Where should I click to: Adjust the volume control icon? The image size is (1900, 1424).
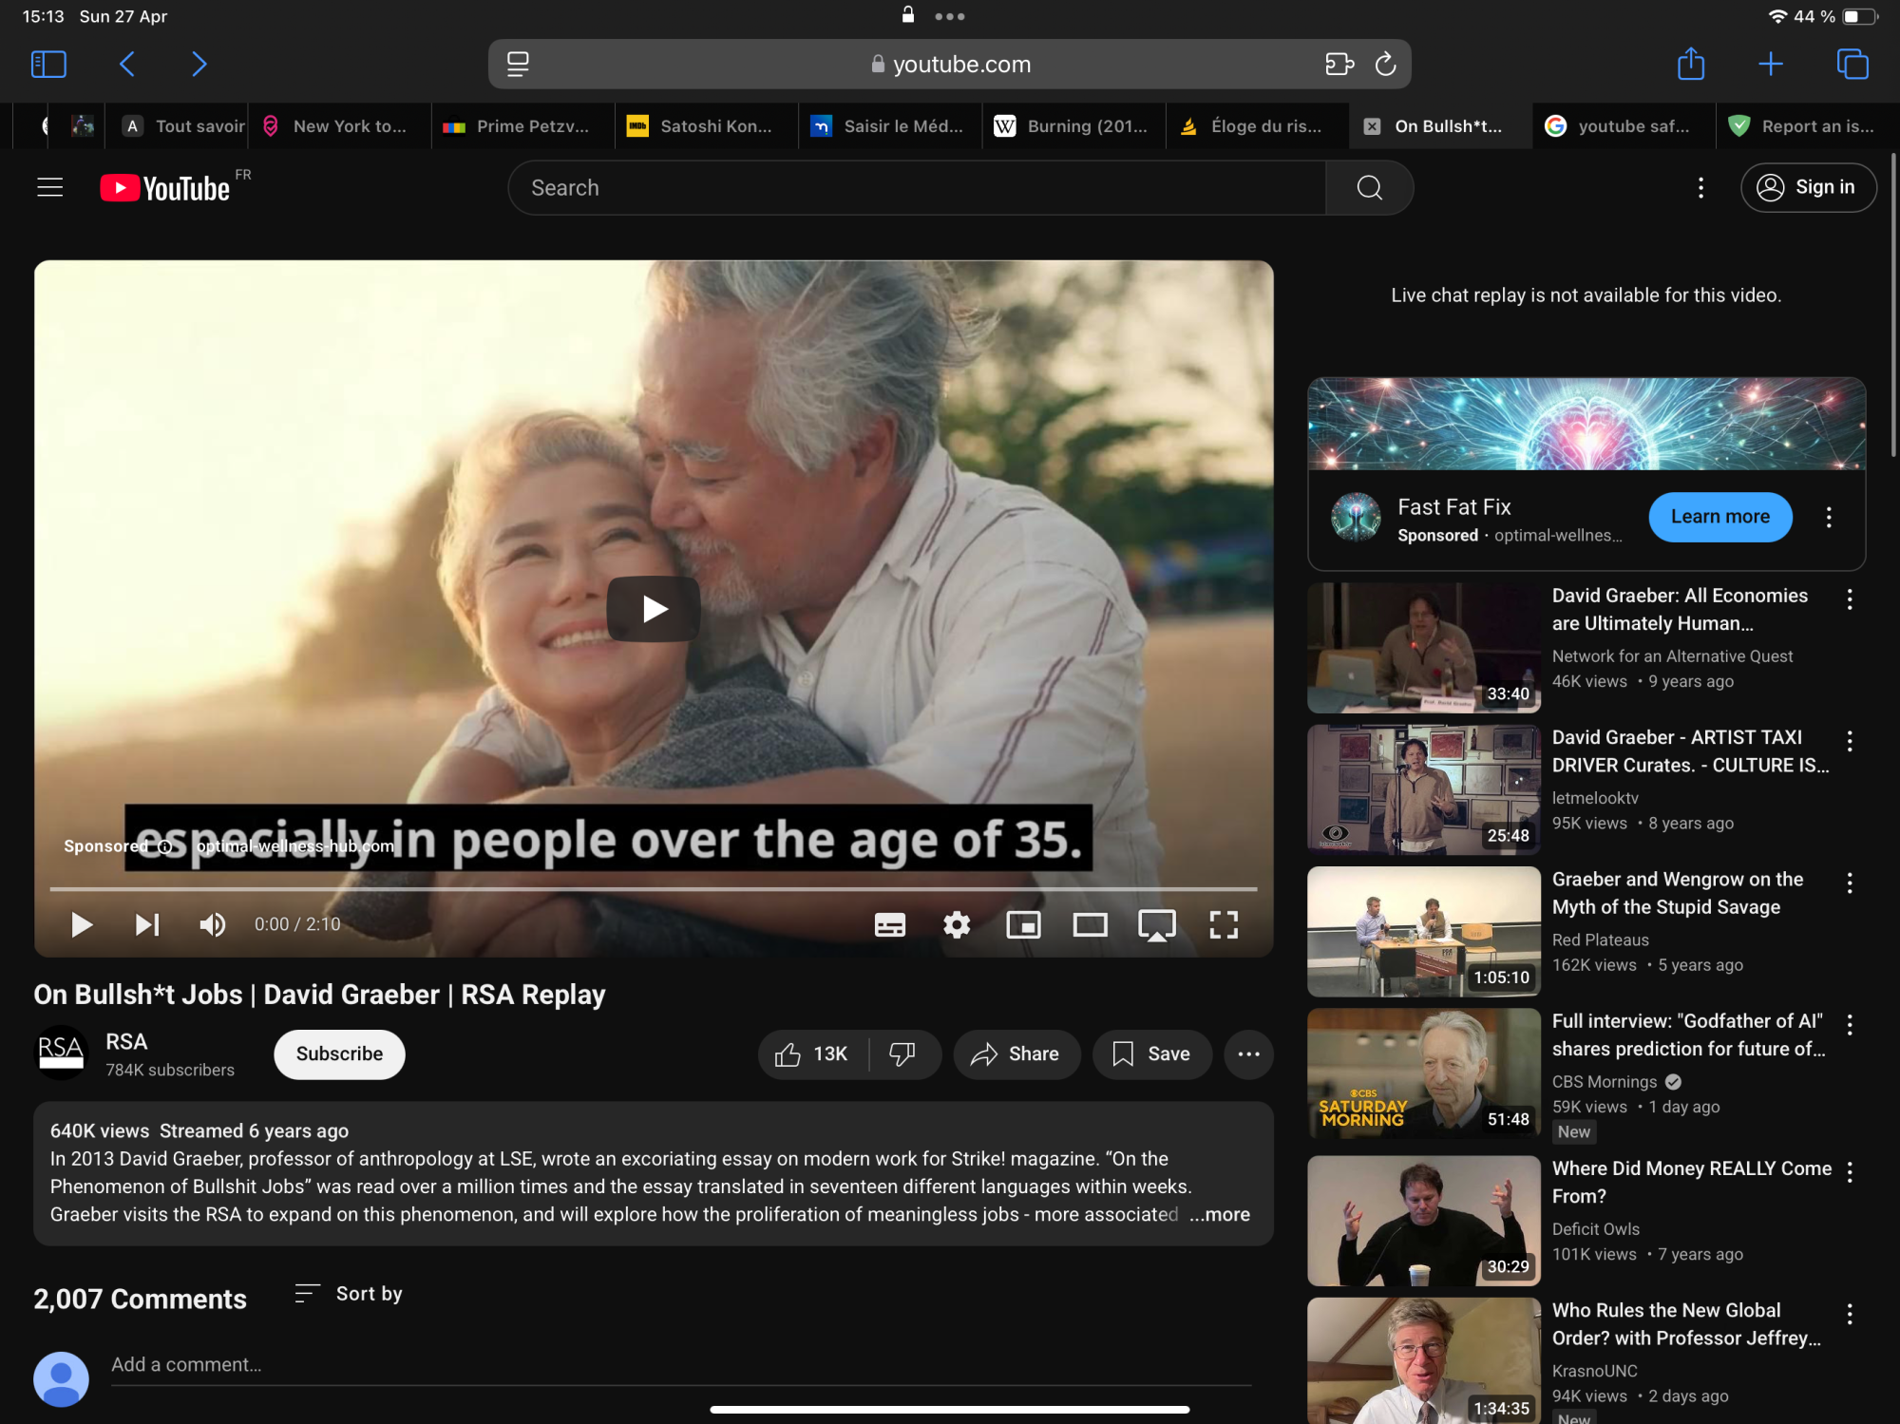tap(213, 924)
